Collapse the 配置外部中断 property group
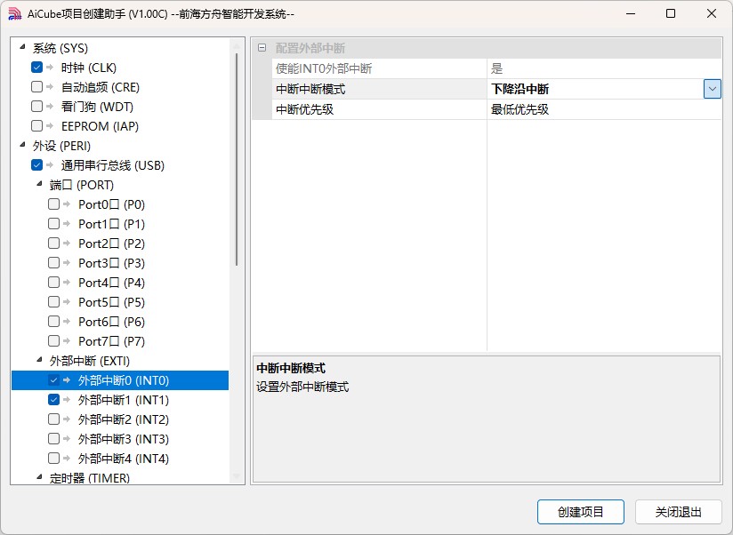Screen dimensions: 733x535 (x=262, y=48)
